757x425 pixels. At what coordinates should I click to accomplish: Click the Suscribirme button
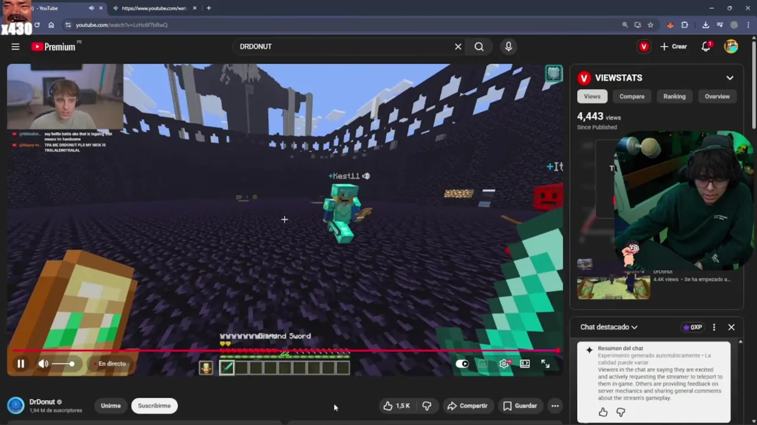coord(154,406)
